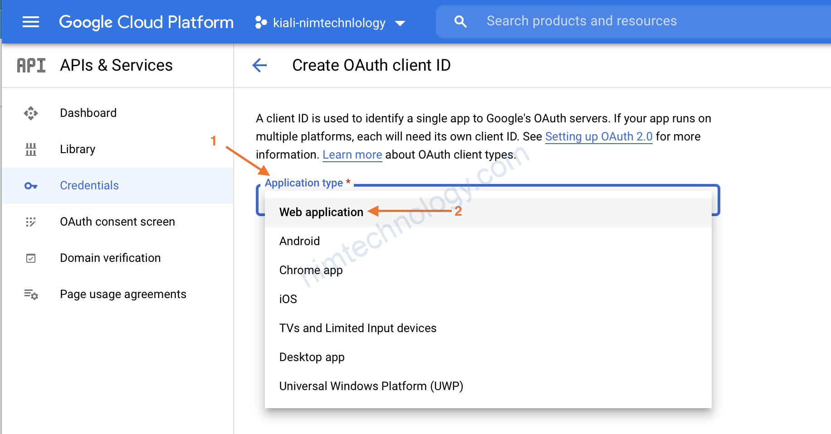Click the OAuth consent screen icon
831x434 pixels.
coord(31,222)
